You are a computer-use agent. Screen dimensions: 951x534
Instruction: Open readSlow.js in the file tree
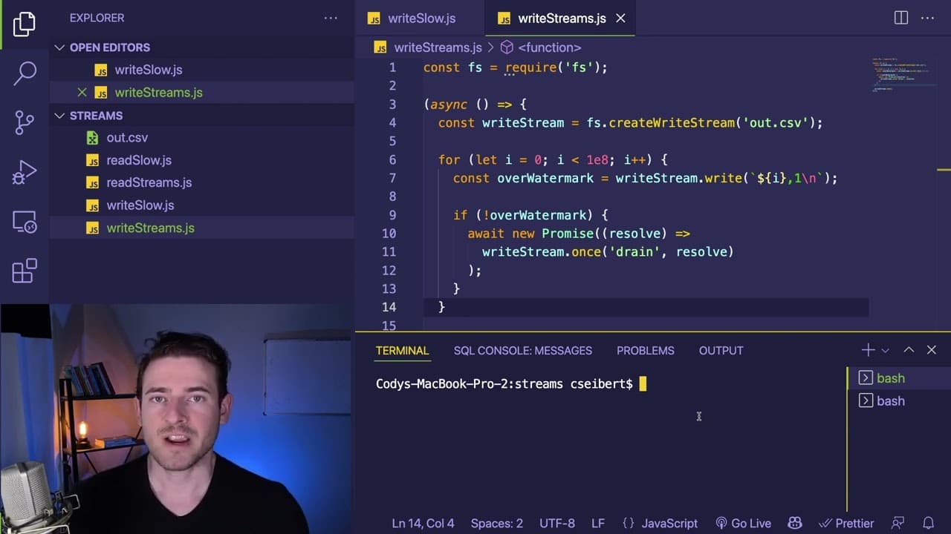(139, 160)
